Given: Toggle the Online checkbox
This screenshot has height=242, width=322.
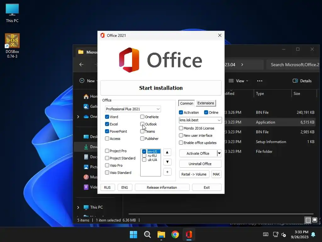Looking at the screenshot, I should coord(206,112).
